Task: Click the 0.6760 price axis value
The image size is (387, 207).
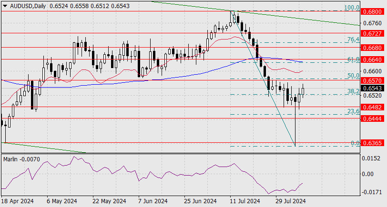Action: [x=372, y=24]
